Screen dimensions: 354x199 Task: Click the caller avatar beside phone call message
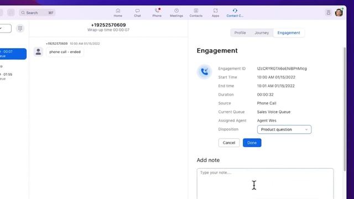[x=38, y=51]
